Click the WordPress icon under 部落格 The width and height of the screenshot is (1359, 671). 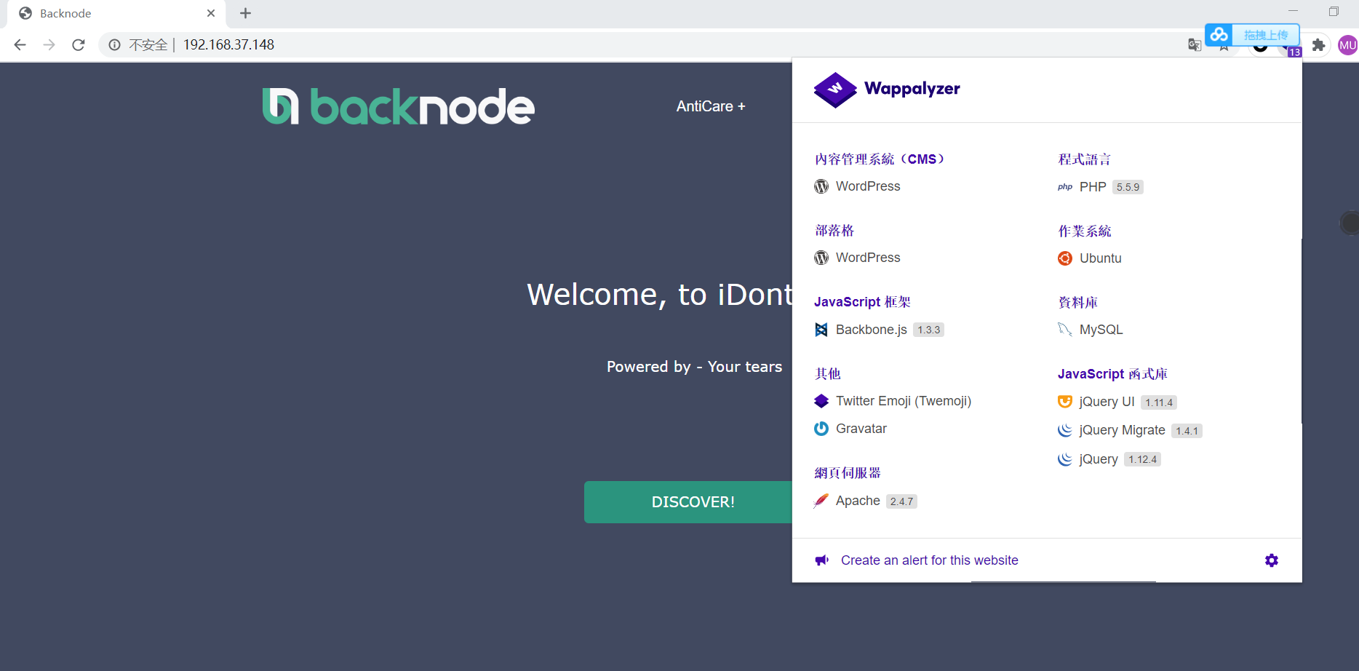tap(821, 258)
